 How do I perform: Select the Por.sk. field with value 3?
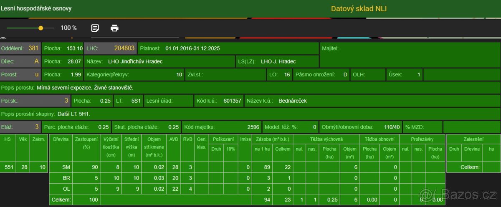point(35,101)
